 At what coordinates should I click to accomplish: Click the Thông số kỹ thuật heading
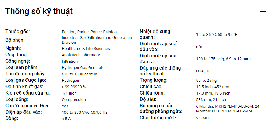point(39,12)
